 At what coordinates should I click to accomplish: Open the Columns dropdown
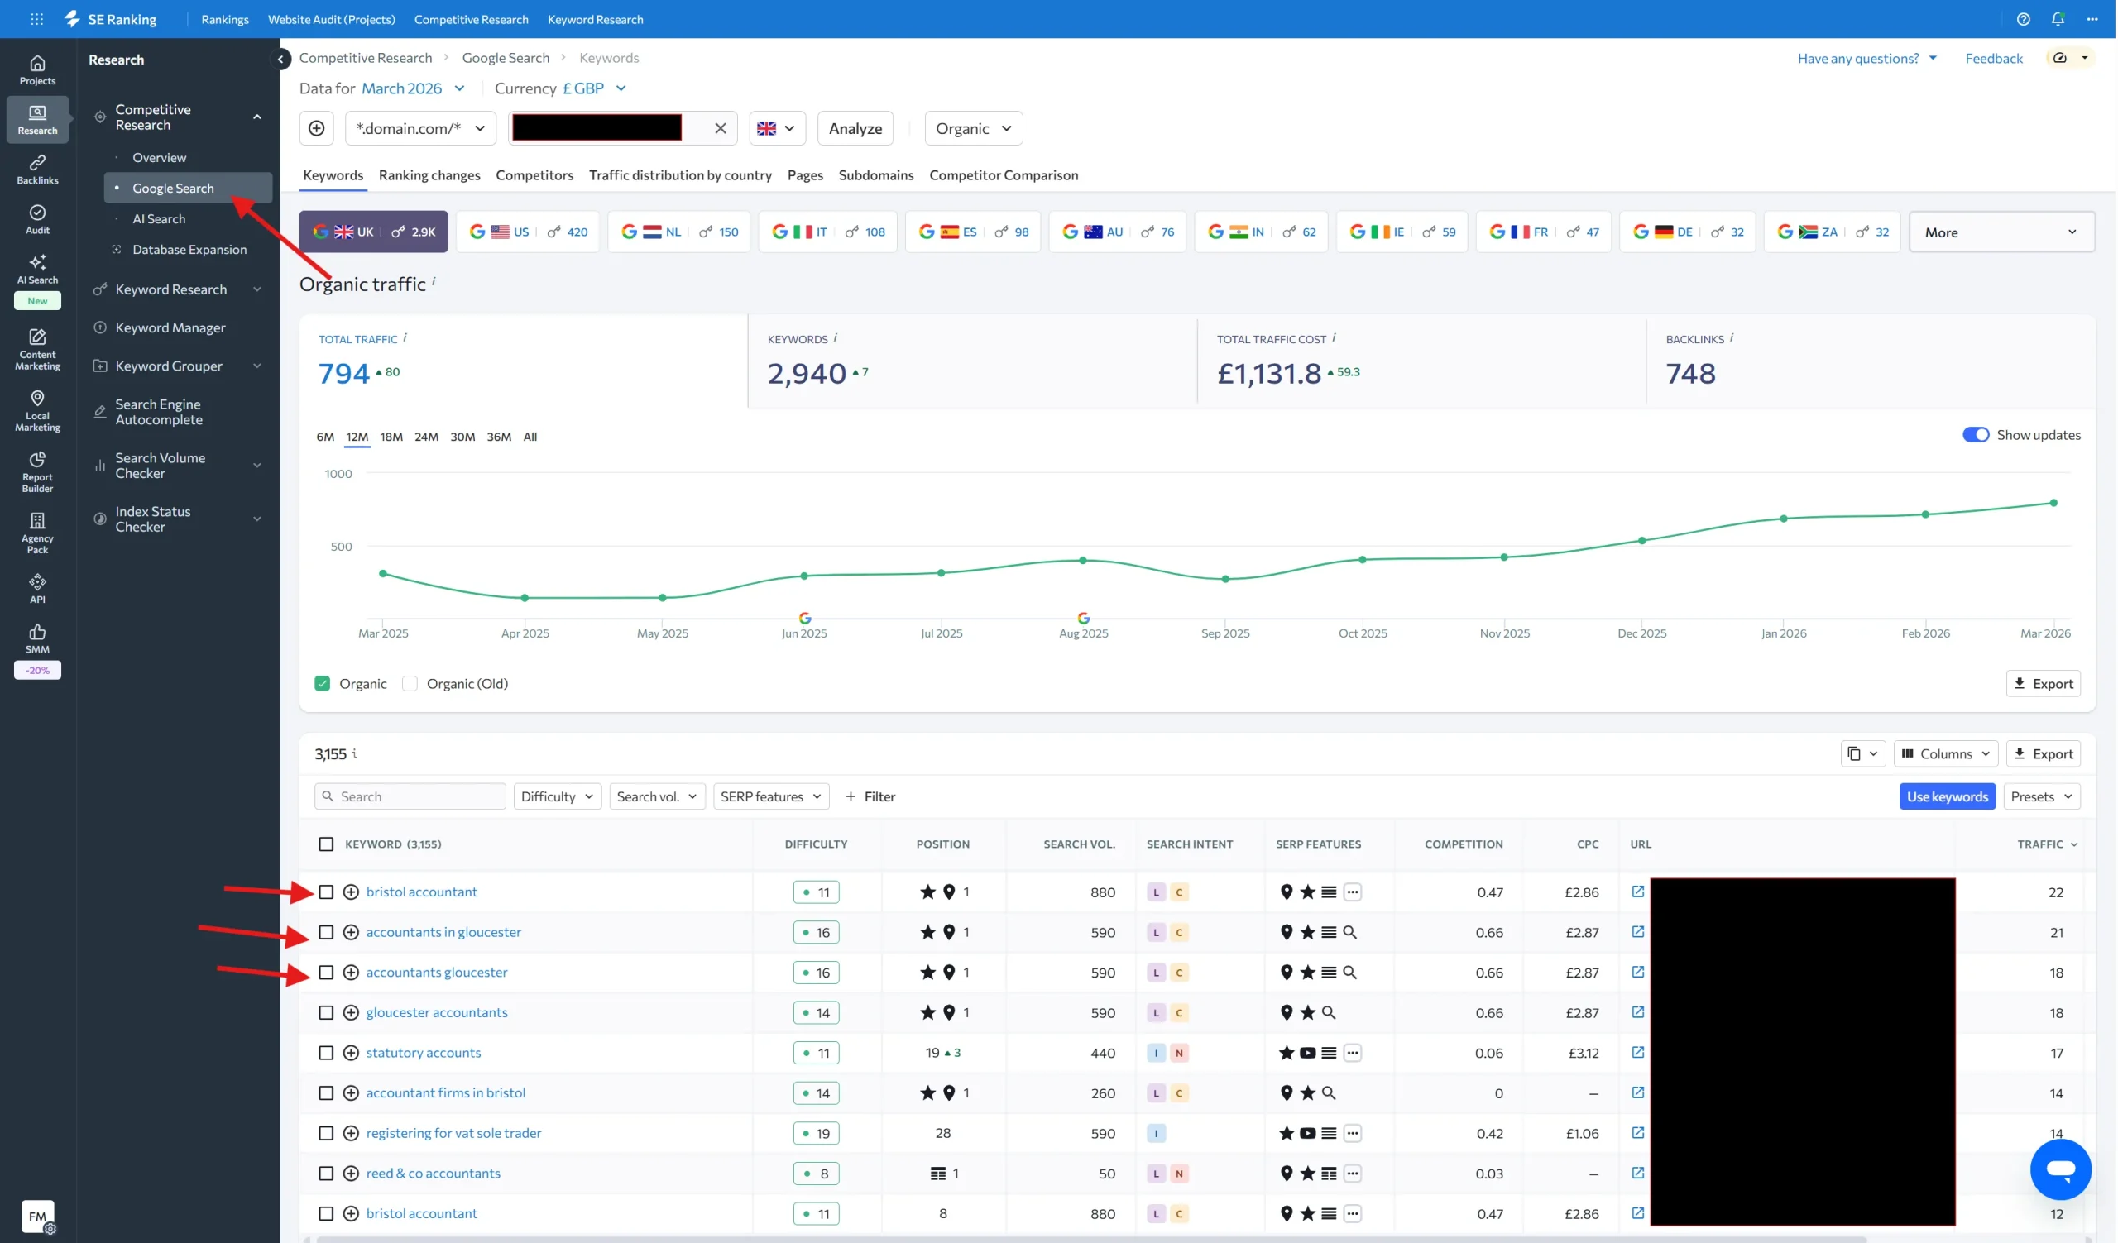[x=1945, y=753]
